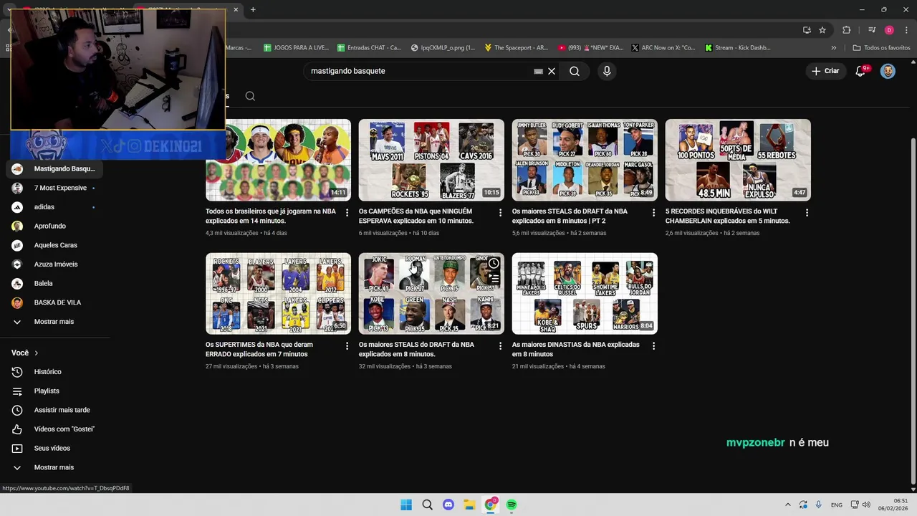Open the Aqueles Caras subscription

[55, 245]
